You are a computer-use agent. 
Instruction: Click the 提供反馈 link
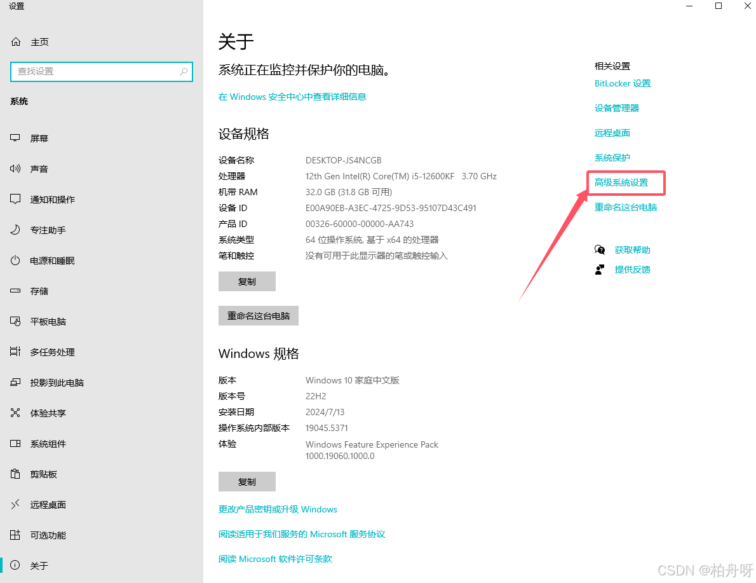click(x=633, y=270)
